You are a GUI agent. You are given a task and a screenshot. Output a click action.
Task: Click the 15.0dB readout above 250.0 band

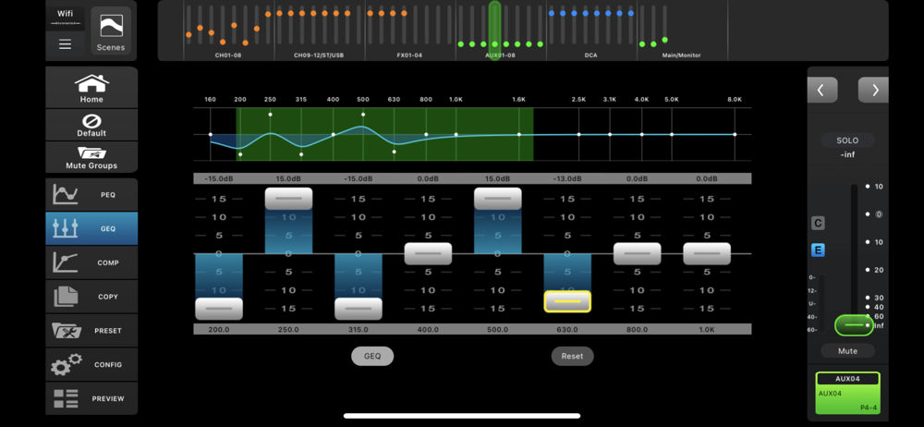coord(288,178)
